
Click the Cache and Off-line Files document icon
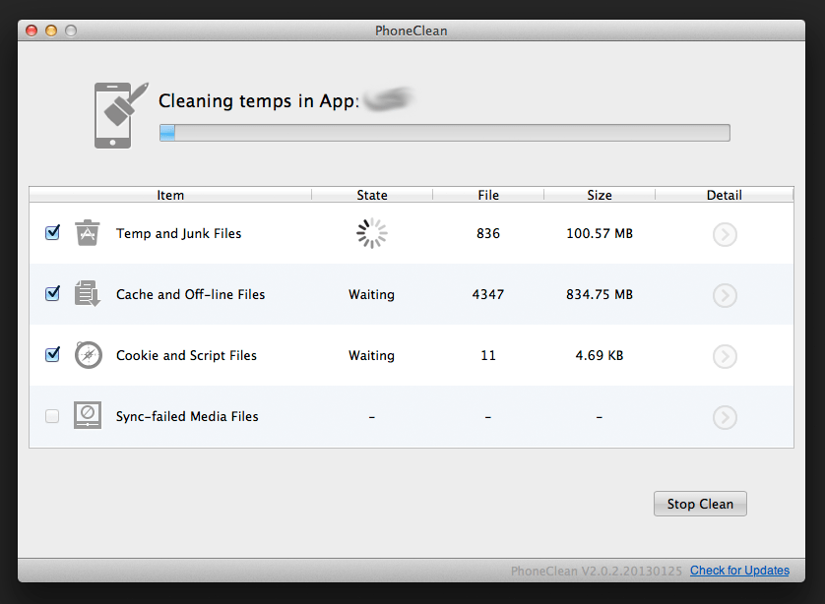(x=88, y=293)
